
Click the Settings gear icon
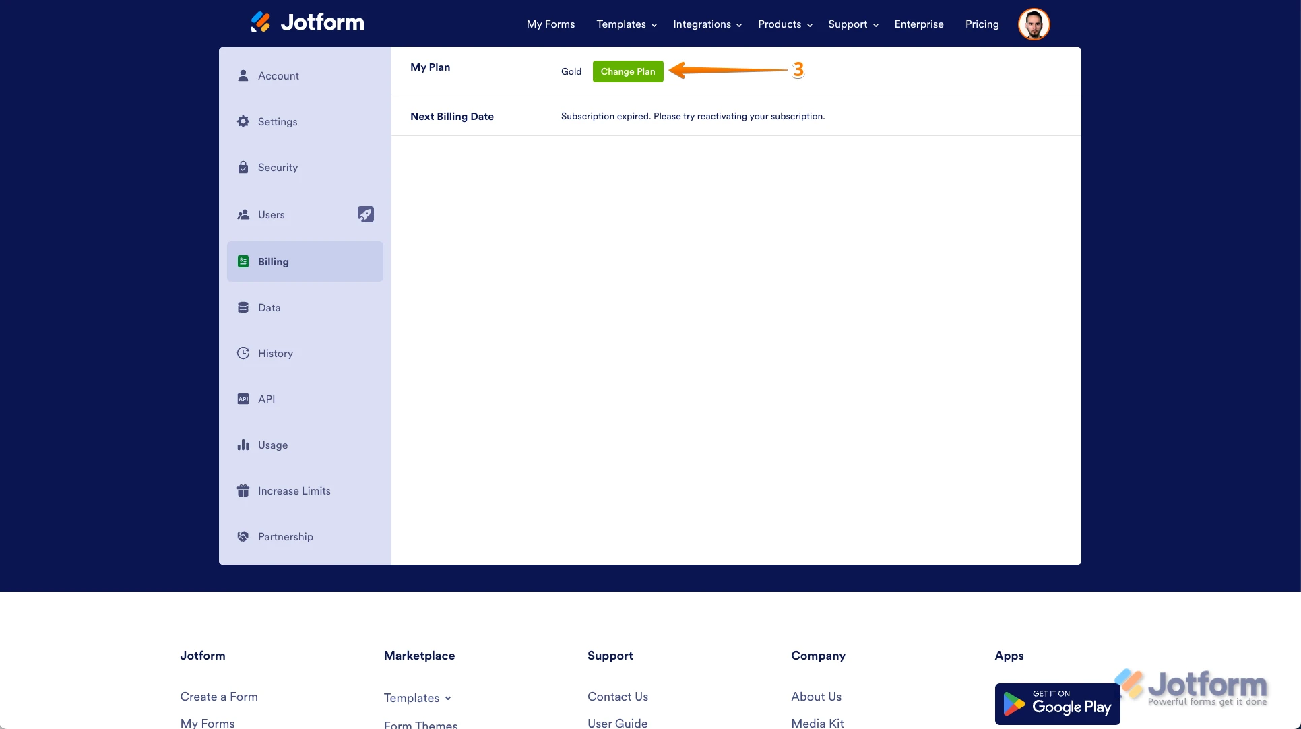[x=243, y=121]
